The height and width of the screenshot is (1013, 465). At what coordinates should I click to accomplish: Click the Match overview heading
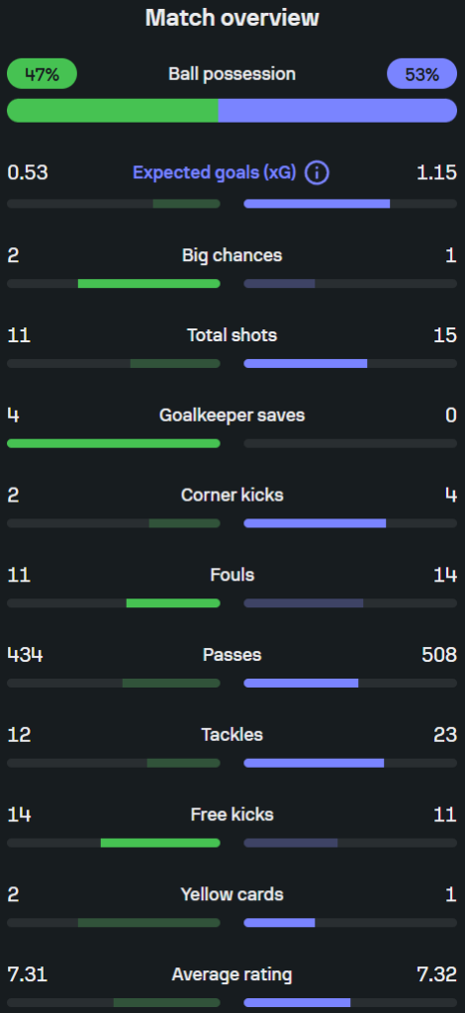click(232, 18)
